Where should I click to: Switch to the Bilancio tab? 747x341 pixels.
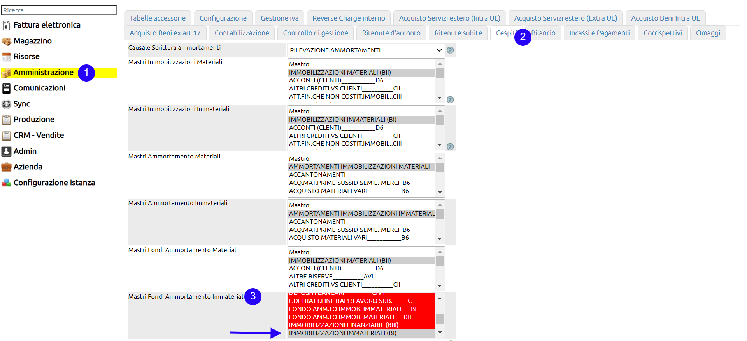point(544,33)
